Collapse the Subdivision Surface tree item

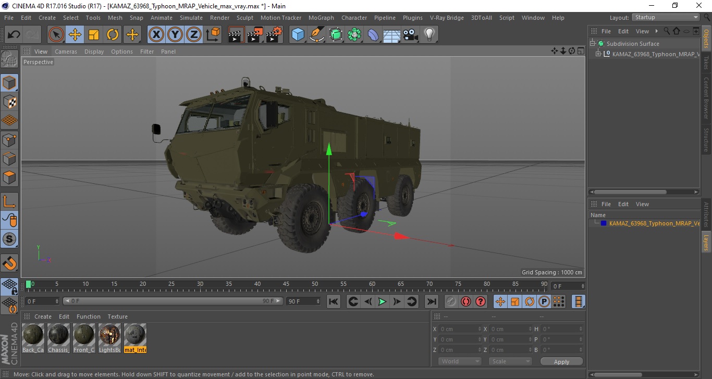click(593, 44)
